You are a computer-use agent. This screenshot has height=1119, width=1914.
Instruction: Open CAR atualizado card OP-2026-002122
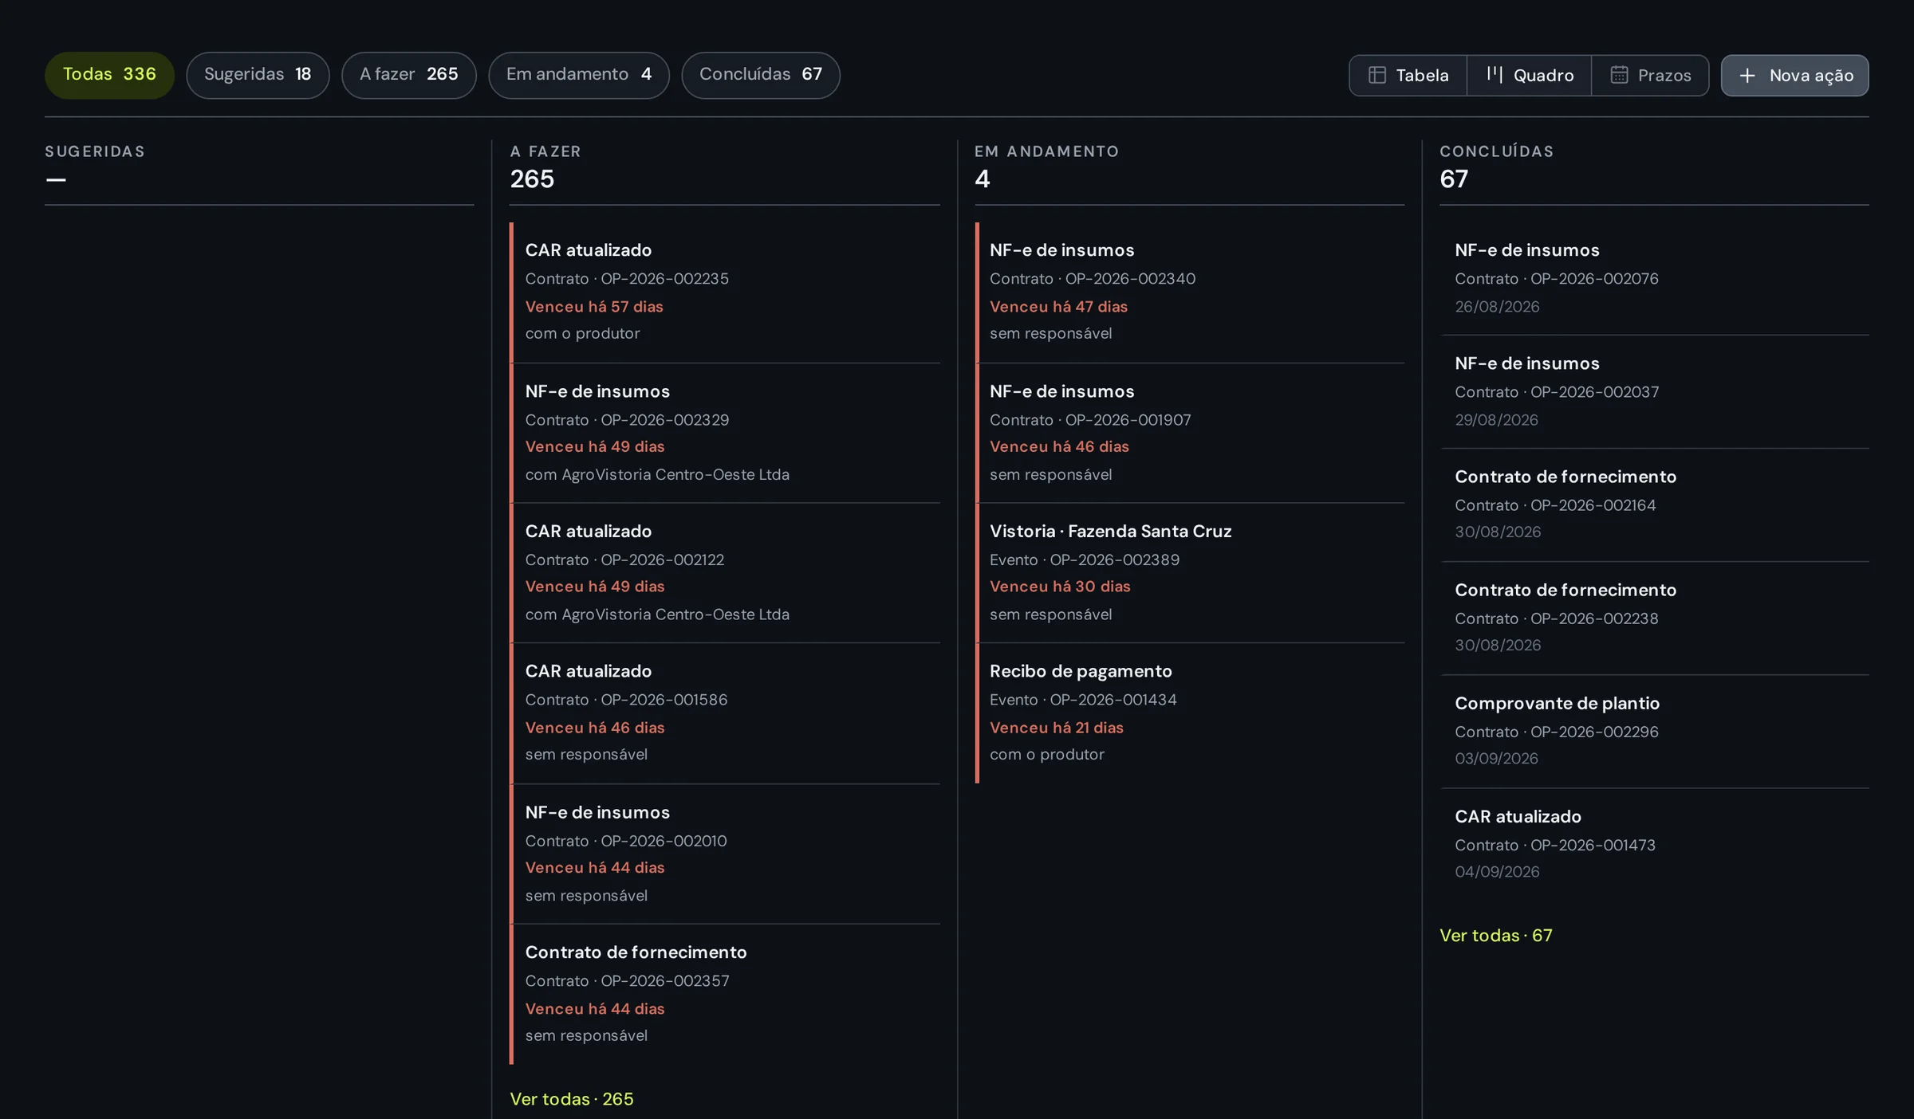click(725, 572)
